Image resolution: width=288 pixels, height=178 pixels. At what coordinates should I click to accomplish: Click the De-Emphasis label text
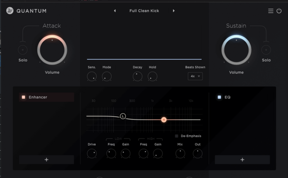(x=191, y=136)
